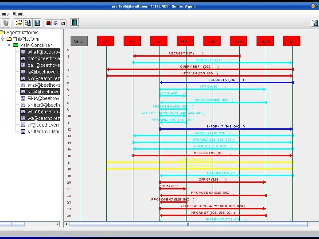Click the agent tree scrollbar right arrow
319x239 pixels.
(57, 224)
